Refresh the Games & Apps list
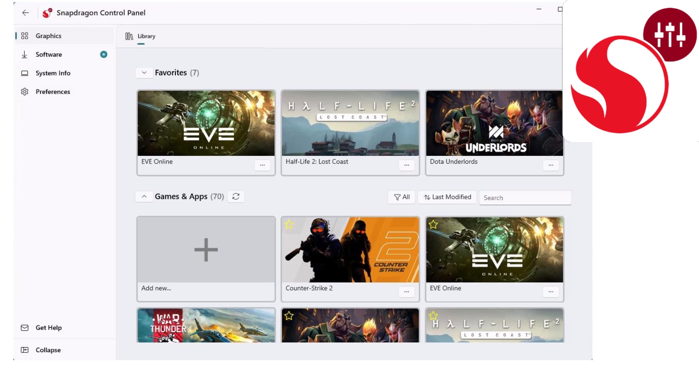This screenshot has width=699, height=386. click(236, 196)
